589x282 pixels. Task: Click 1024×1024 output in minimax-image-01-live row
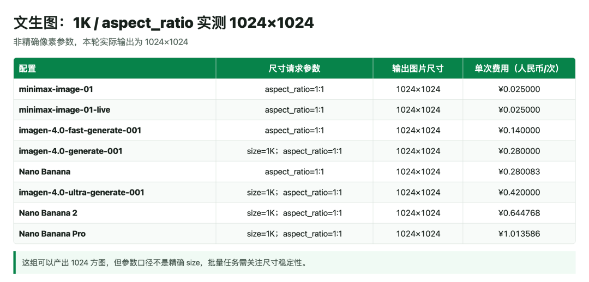(418, 110)
